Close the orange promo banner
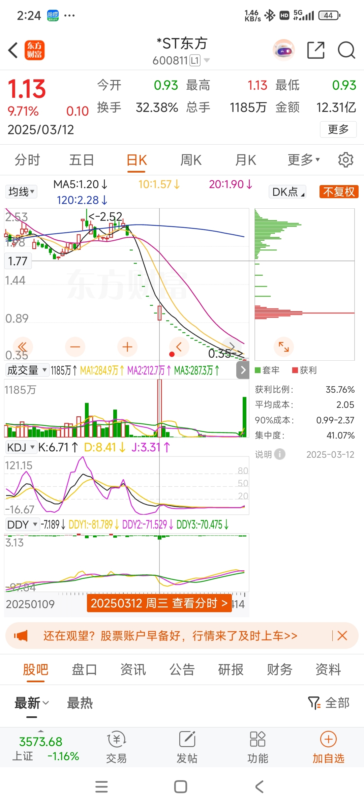The image size is (364, 809). tap(342, 636)
